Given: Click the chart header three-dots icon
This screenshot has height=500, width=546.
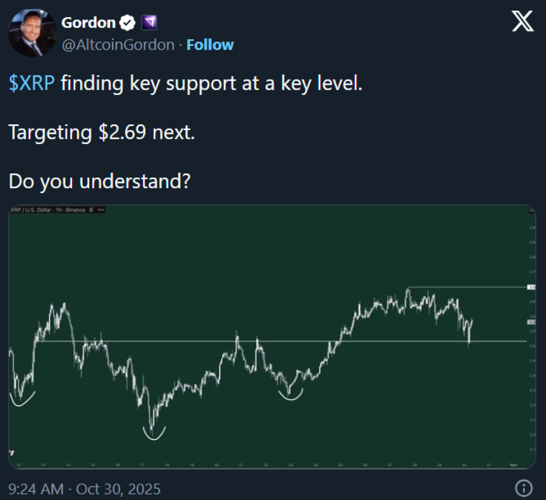Looking at the screenshot, I should pyautogui.click(x=101, y=210).
